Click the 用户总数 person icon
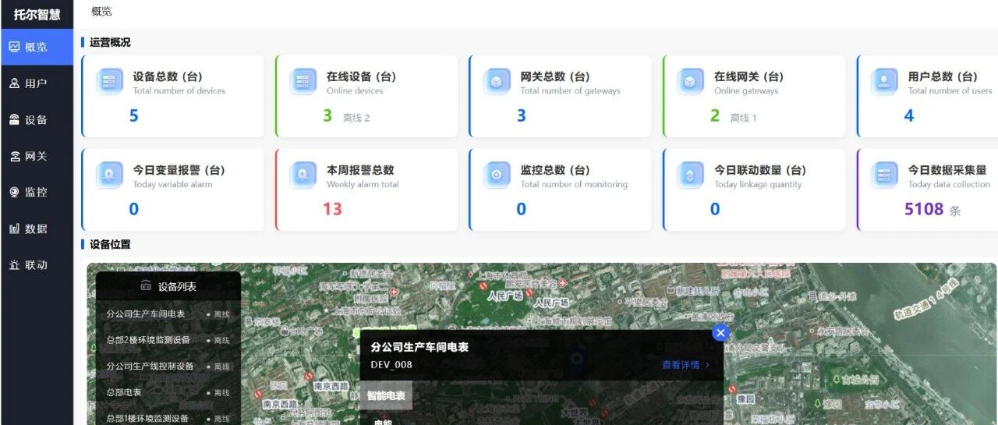998x425 pixels. [x=884, y=82]
